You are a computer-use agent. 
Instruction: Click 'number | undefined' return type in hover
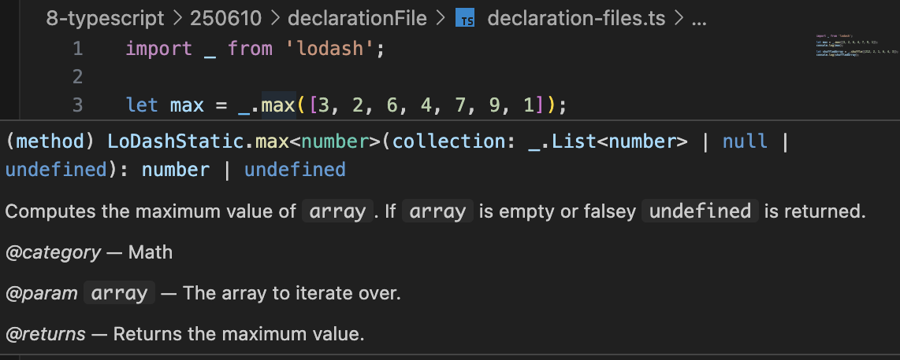tap(244, 170)
